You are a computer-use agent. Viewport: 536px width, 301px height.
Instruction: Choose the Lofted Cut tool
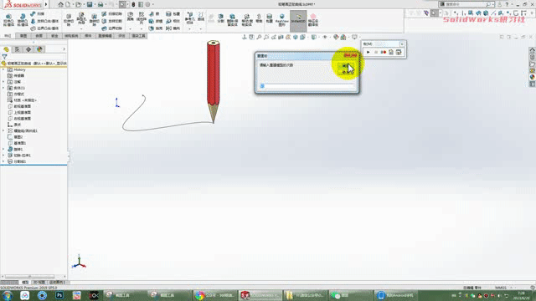(x=111, y=21)
